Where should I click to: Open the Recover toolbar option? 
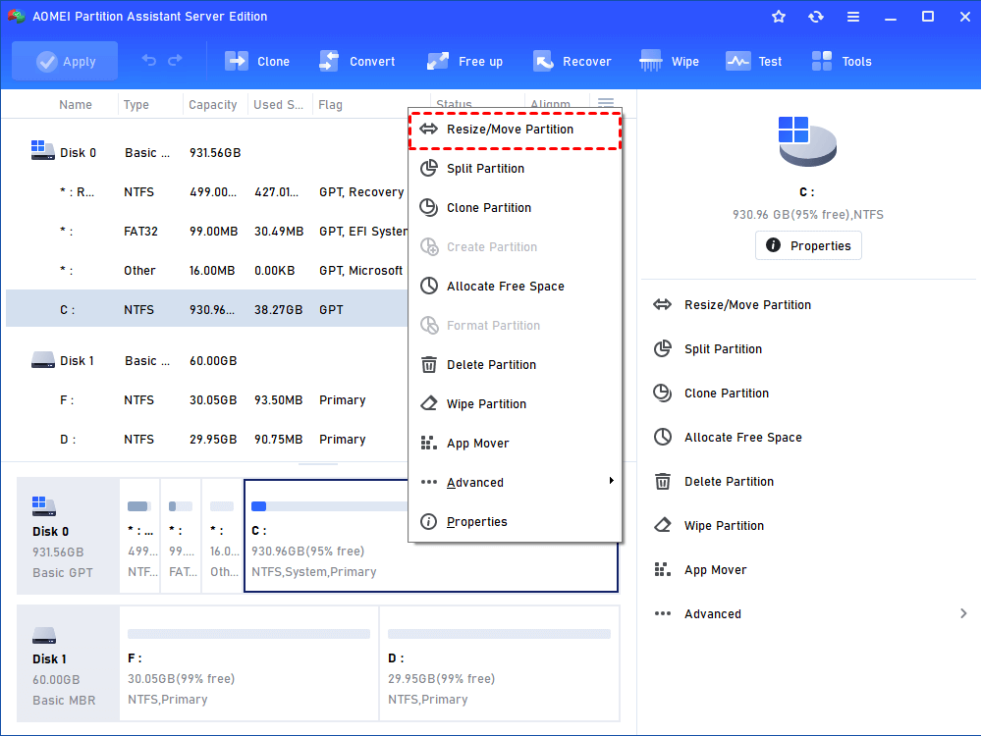coord(572,61)
